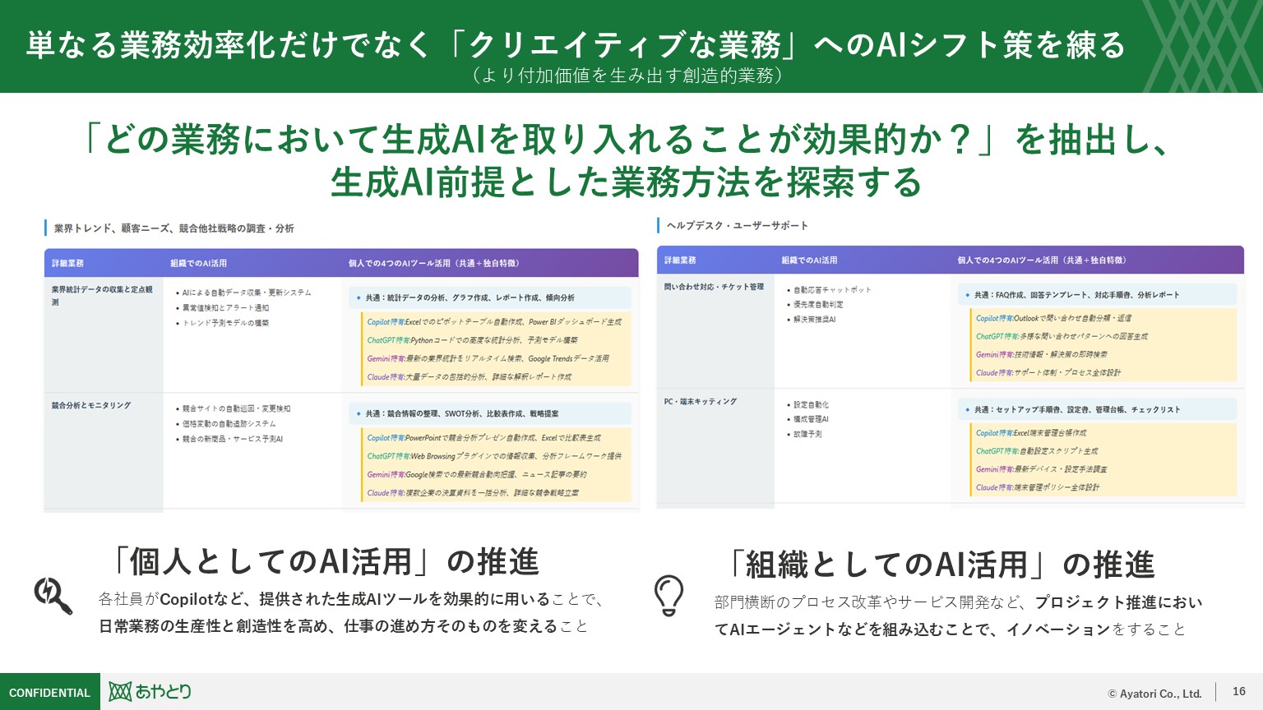Select the 競合分析とモニタリング row label
Image resolution: width=1263 pixels, height=710 pixels.
[x=91, y=405]
